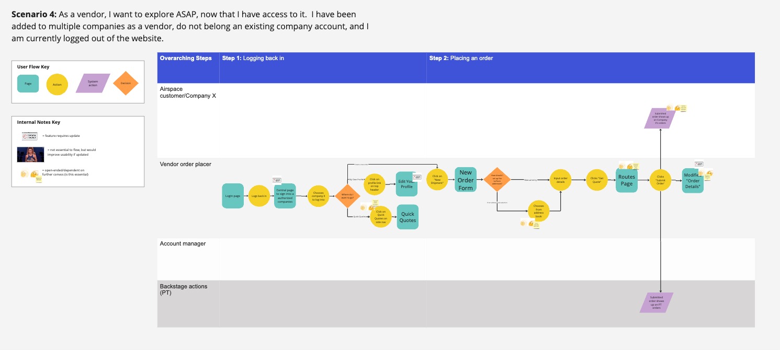Click "Airspace customer/Company X" lane label
Screen dimensions: 780x350
click(188, 92)
